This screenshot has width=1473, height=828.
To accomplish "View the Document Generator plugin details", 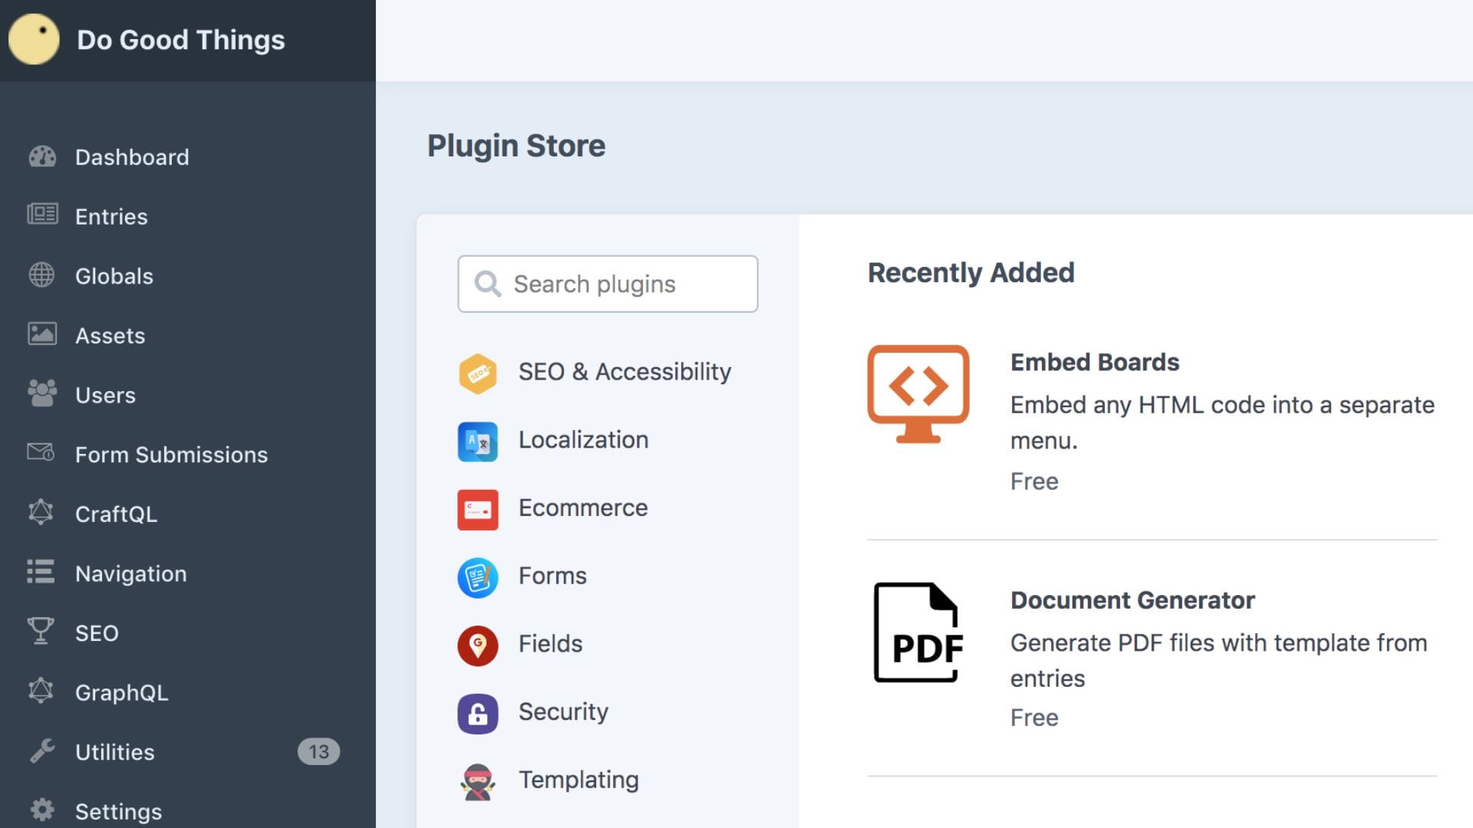I will [1132, 600].
